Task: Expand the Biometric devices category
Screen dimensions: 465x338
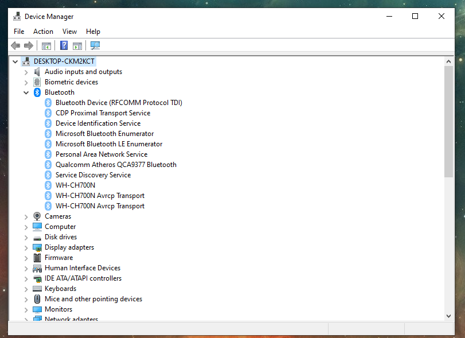Action: (26, 83)
